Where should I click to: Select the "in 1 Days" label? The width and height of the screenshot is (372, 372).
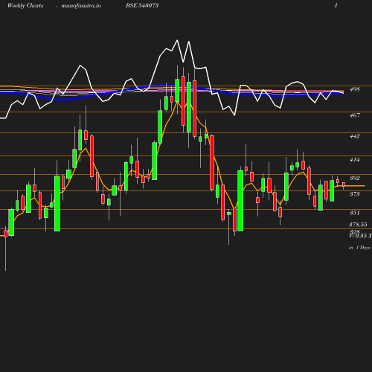(x=359, y=248)
